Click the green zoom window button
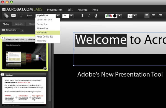This screenshot has height=108, width=166. (x=11, y=2)
